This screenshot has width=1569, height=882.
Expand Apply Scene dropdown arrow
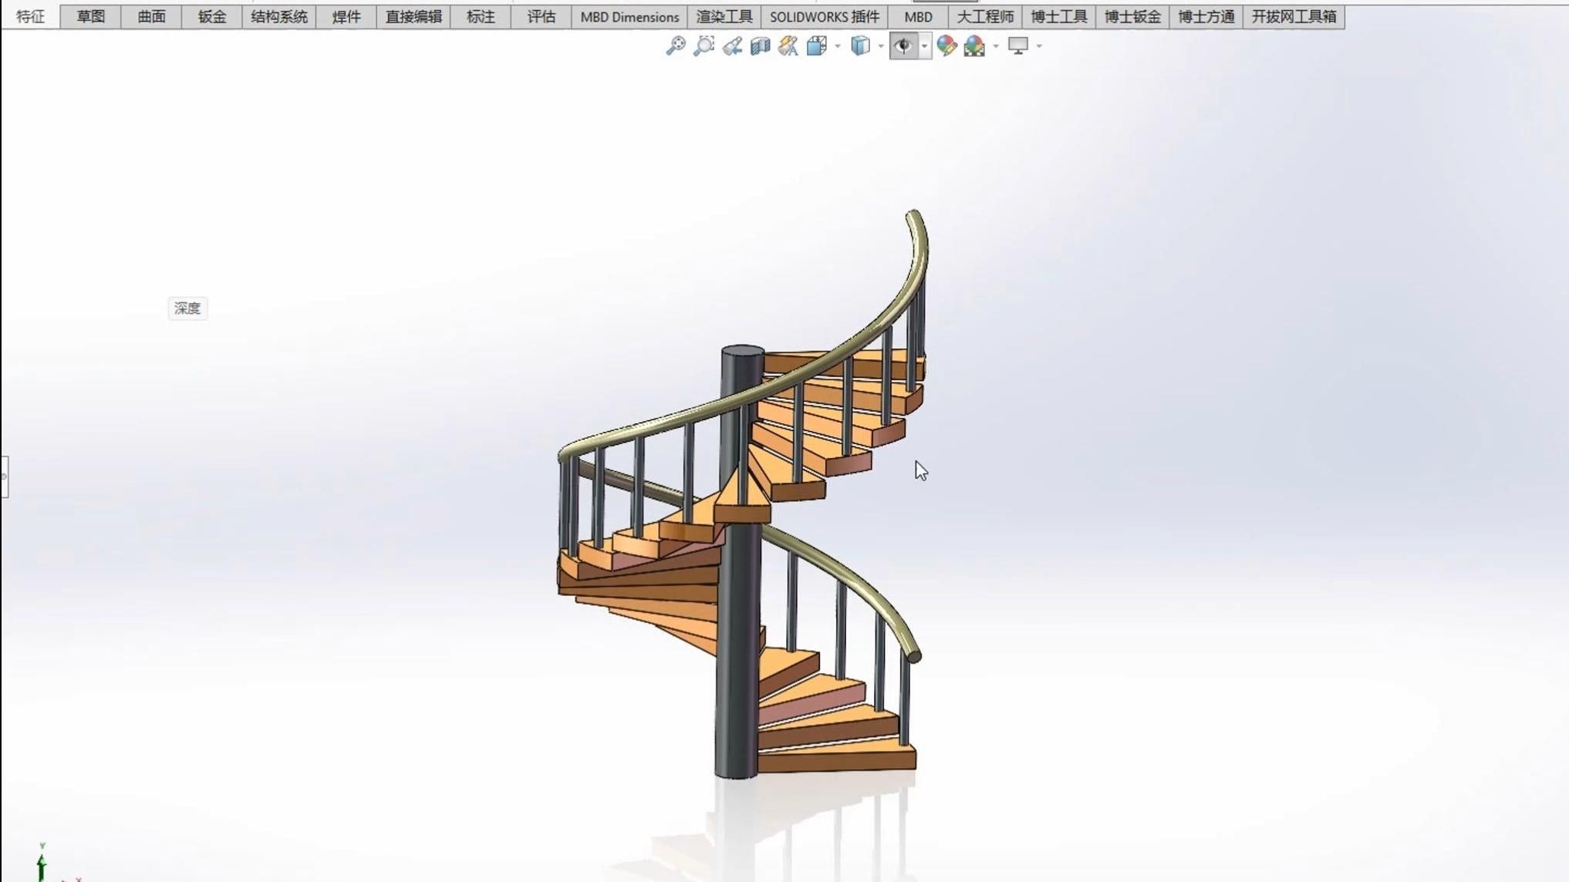click(x=996, y=46)
